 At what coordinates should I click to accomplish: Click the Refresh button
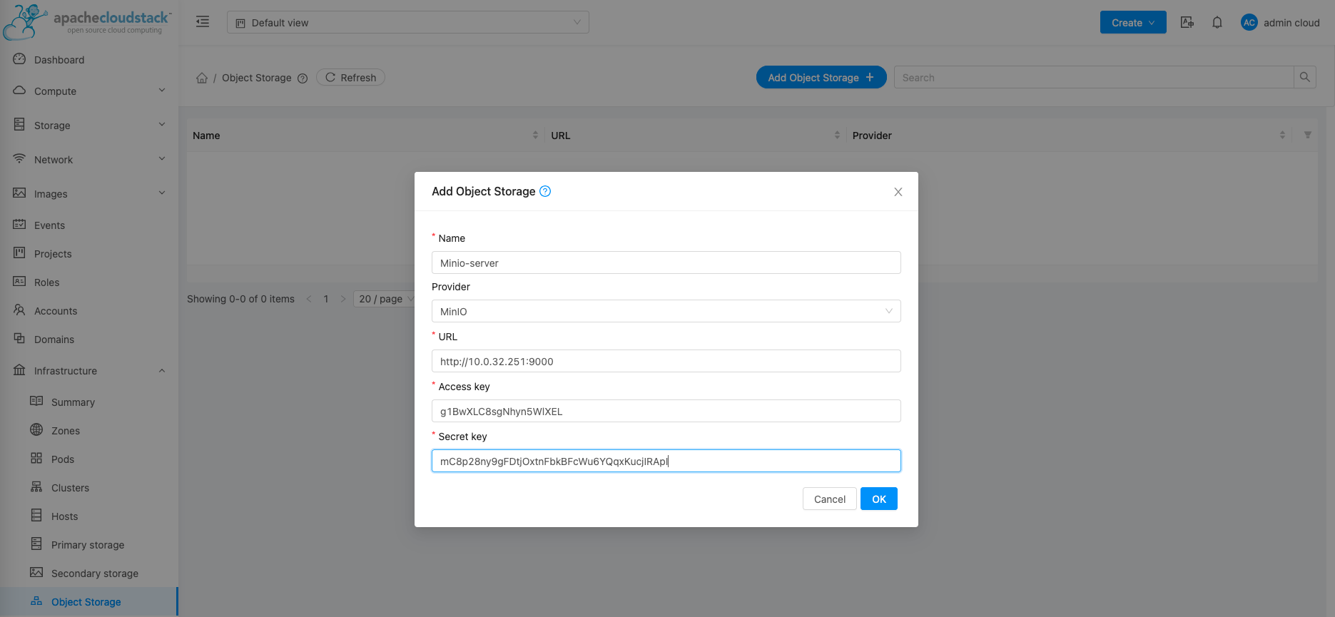(350, 77)
